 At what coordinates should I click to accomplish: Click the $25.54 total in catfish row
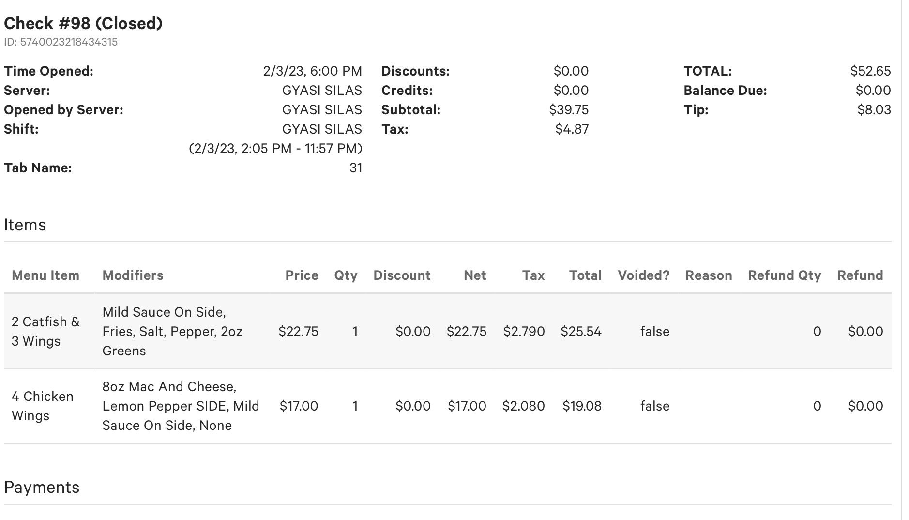pyautogui.click(x=581, y=332)
